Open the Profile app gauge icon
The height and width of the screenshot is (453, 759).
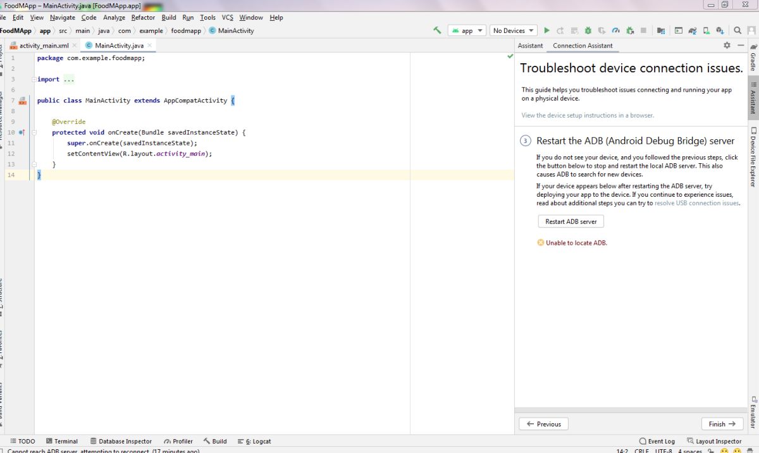tap(615, 30)
